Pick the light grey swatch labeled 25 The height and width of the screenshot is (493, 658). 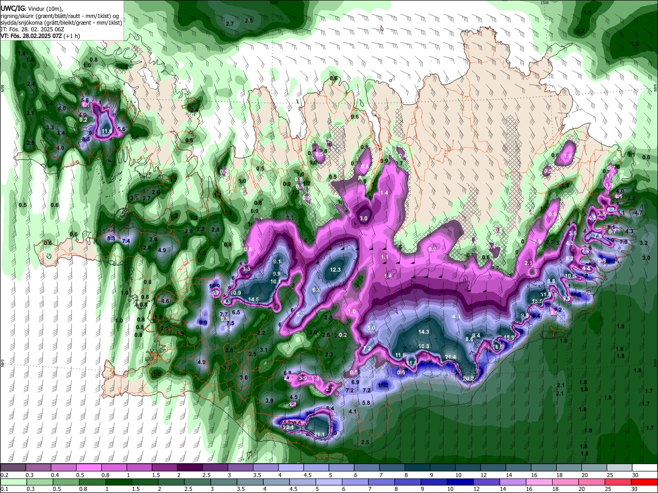(620, 467)
